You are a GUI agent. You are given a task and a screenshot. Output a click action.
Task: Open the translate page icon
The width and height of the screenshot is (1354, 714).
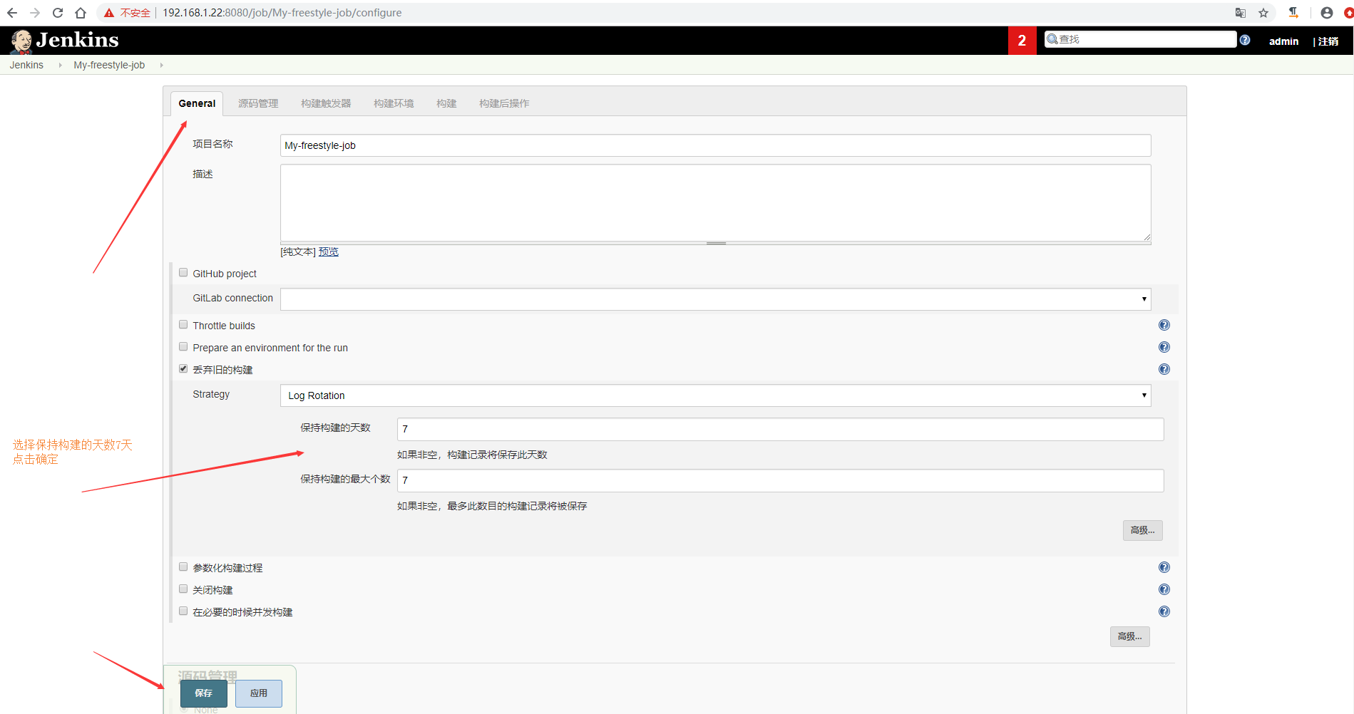(1241, 13)
